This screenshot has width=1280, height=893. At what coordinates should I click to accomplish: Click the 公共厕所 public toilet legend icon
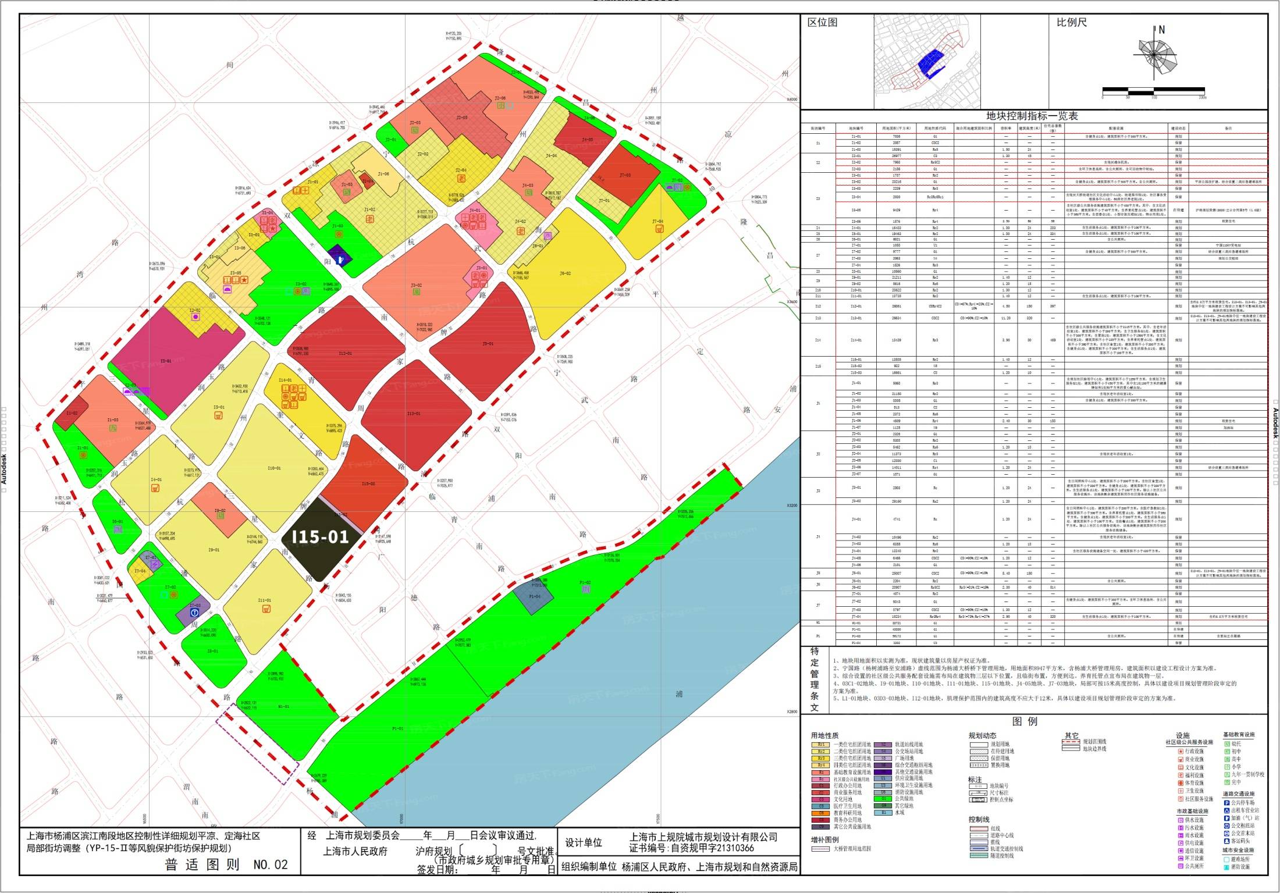point(1181,866)
